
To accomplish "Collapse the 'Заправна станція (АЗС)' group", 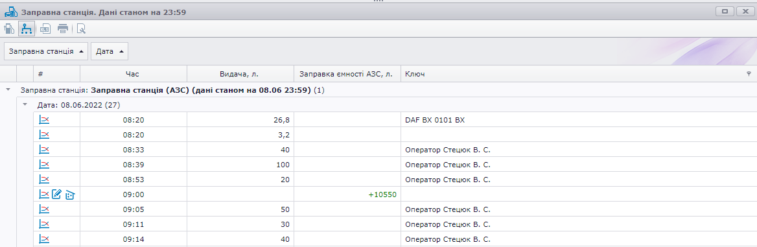I will (8, 90).
